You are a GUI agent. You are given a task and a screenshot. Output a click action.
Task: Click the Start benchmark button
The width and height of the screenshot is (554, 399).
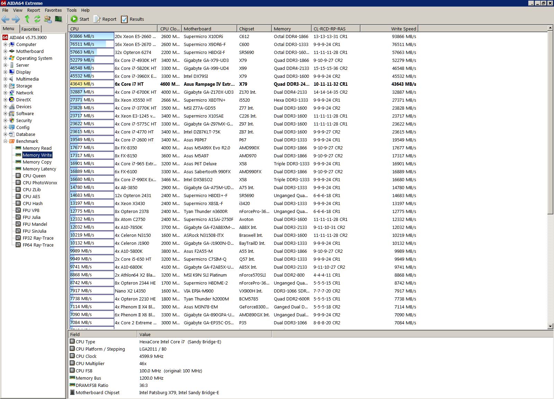80,19
